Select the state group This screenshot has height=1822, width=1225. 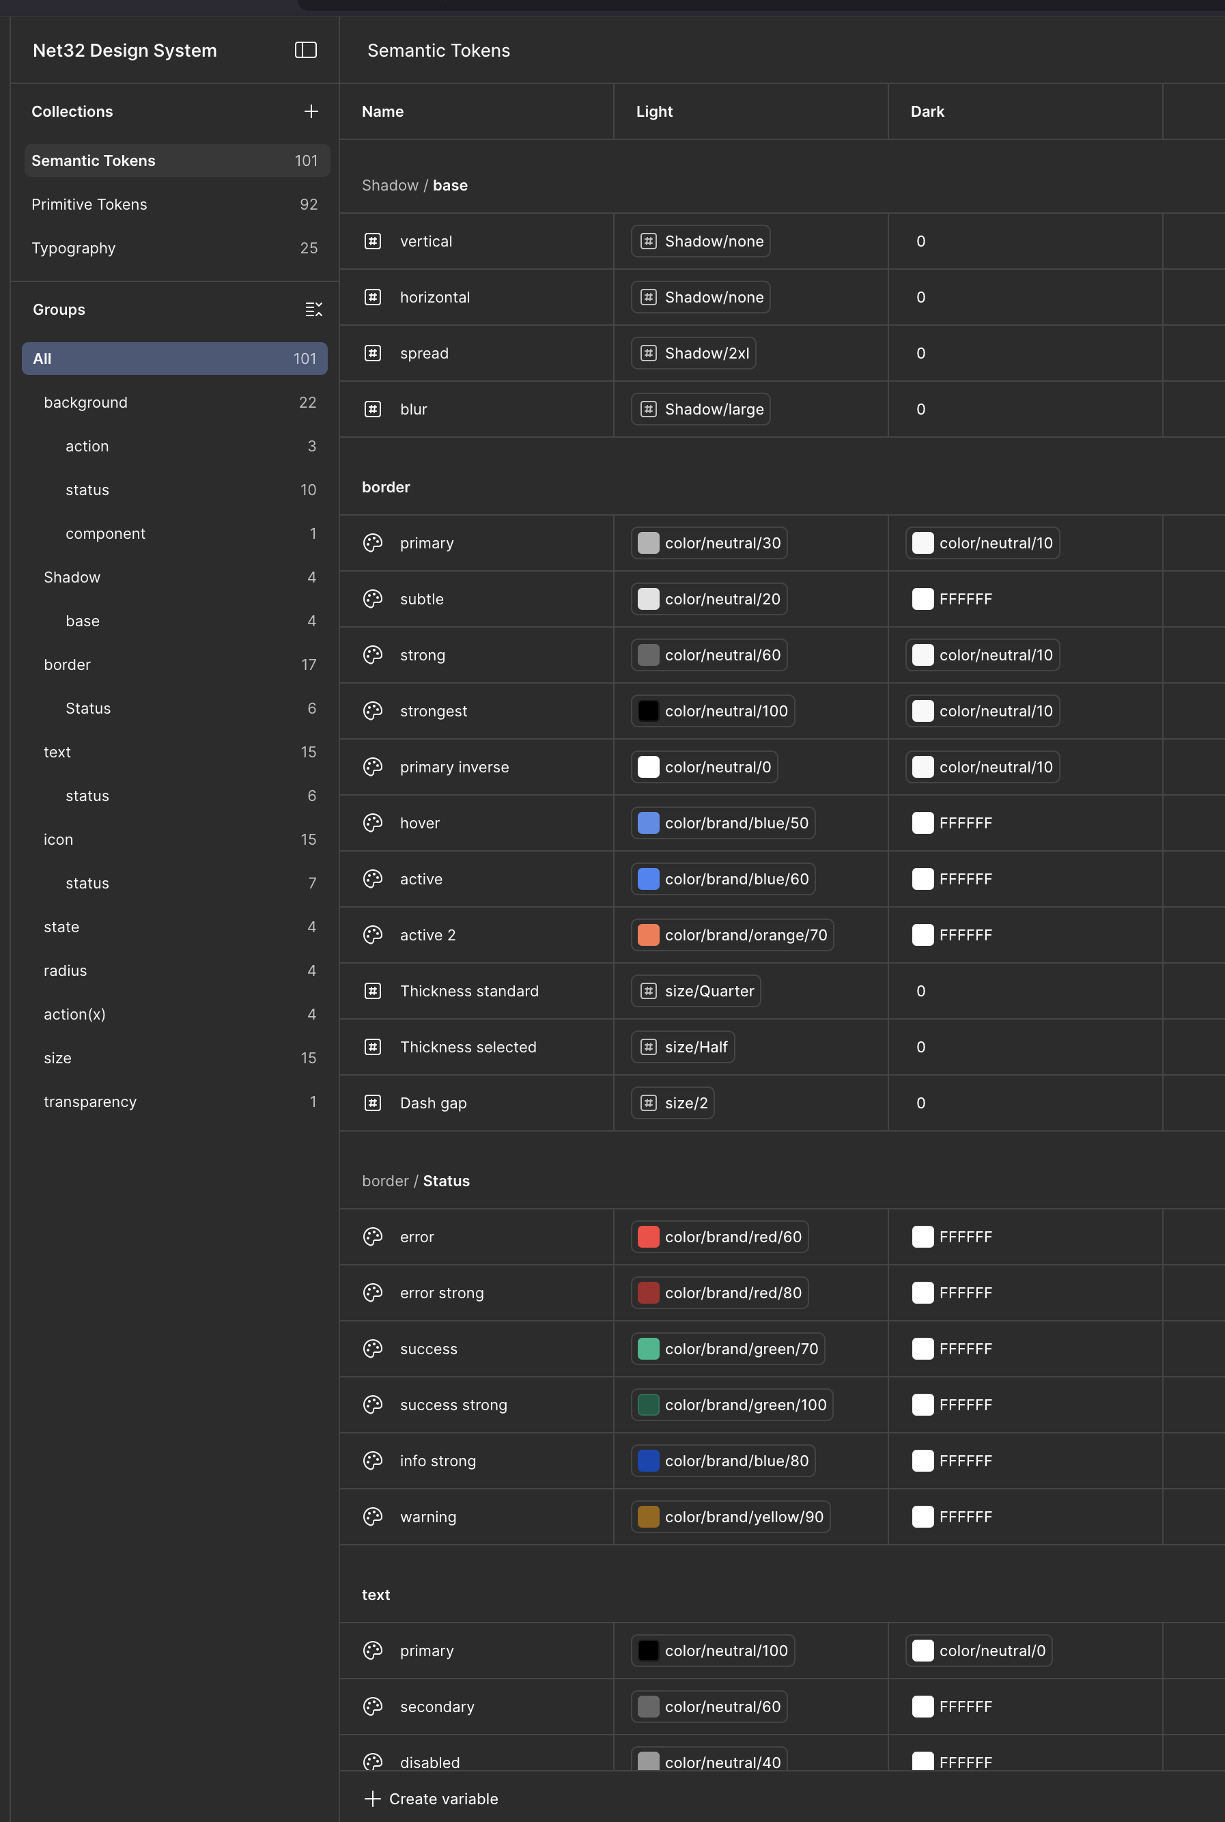[174, 927]
